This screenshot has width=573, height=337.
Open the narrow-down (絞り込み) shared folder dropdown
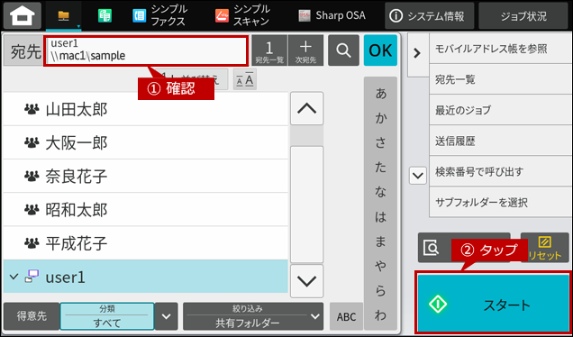(x=253, y=316)
